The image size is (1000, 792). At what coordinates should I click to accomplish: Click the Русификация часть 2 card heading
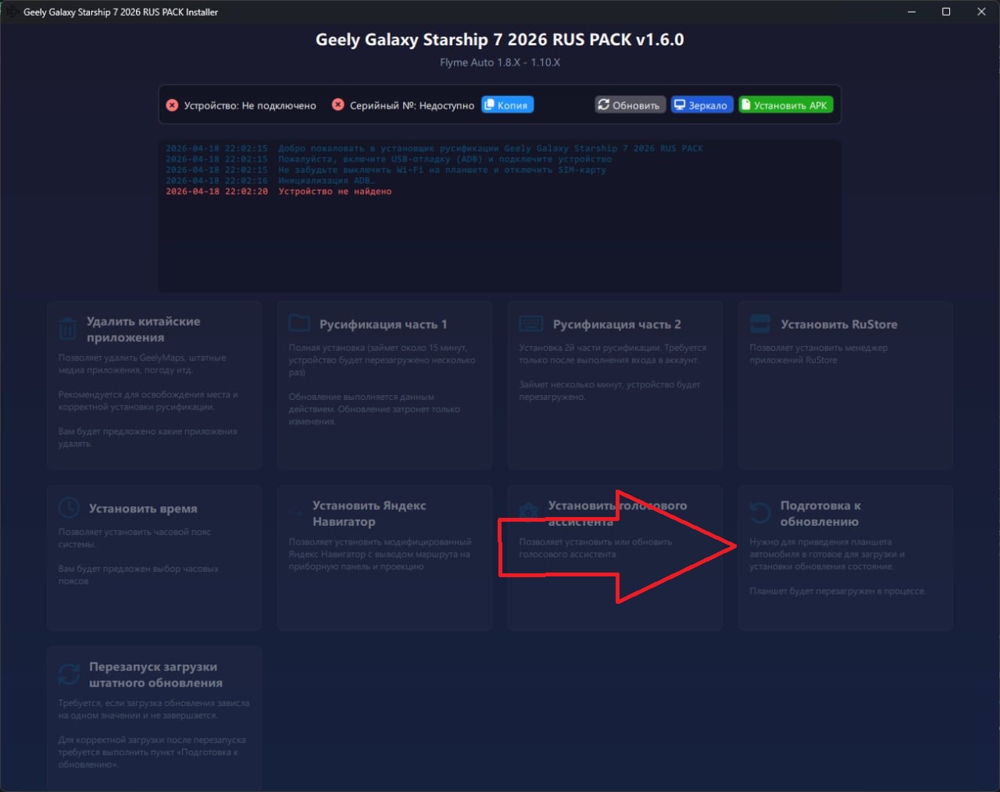pyautogui.click(x=617, y=324)
